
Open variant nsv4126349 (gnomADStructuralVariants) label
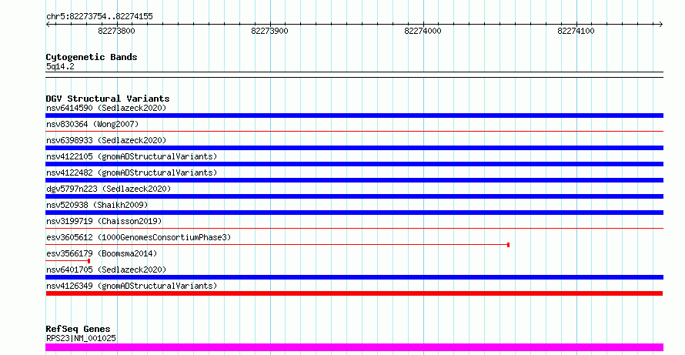click(x=132, y=286)
